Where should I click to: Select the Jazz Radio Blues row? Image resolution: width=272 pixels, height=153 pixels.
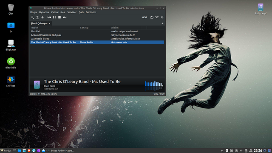point(97,39)
